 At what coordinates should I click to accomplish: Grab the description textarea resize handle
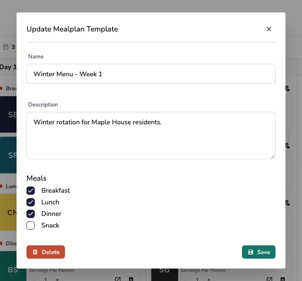click(273, 157)
